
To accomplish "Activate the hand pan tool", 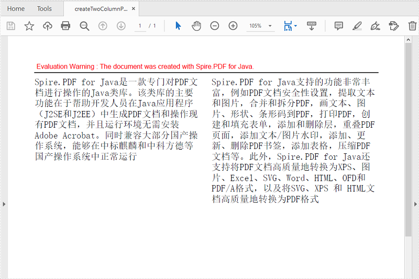I will click(x=196, y=26).
